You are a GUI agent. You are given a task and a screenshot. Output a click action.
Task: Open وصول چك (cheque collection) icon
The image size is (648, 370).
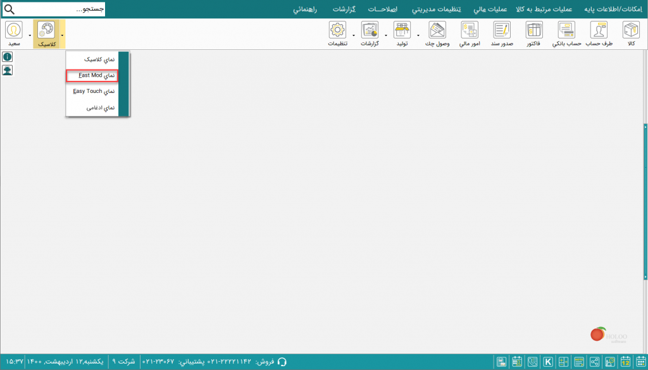pos(437,30)
